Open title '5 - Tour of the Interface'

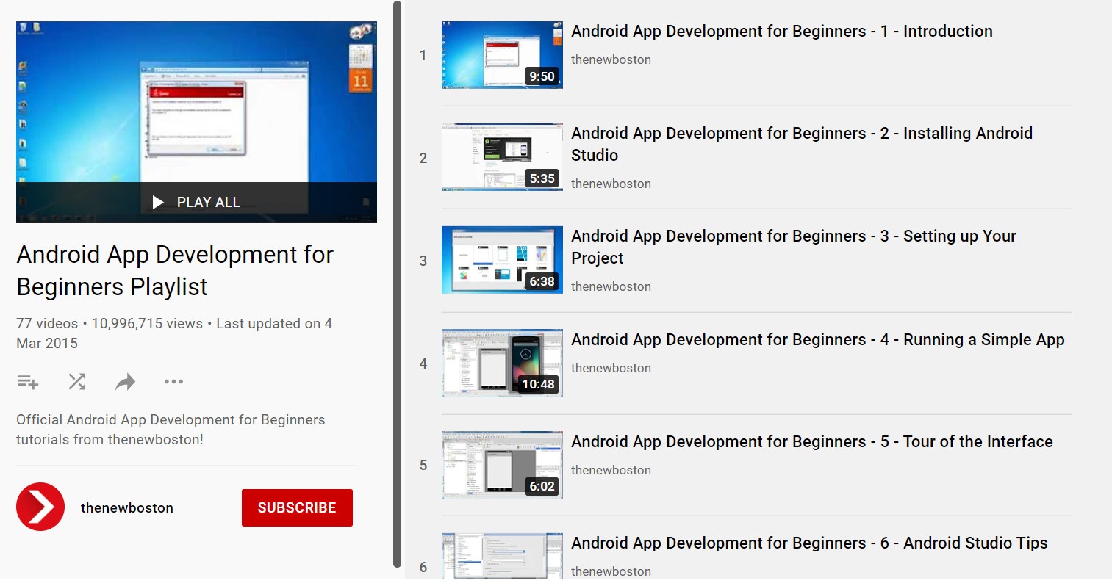[x=812, y=441]
